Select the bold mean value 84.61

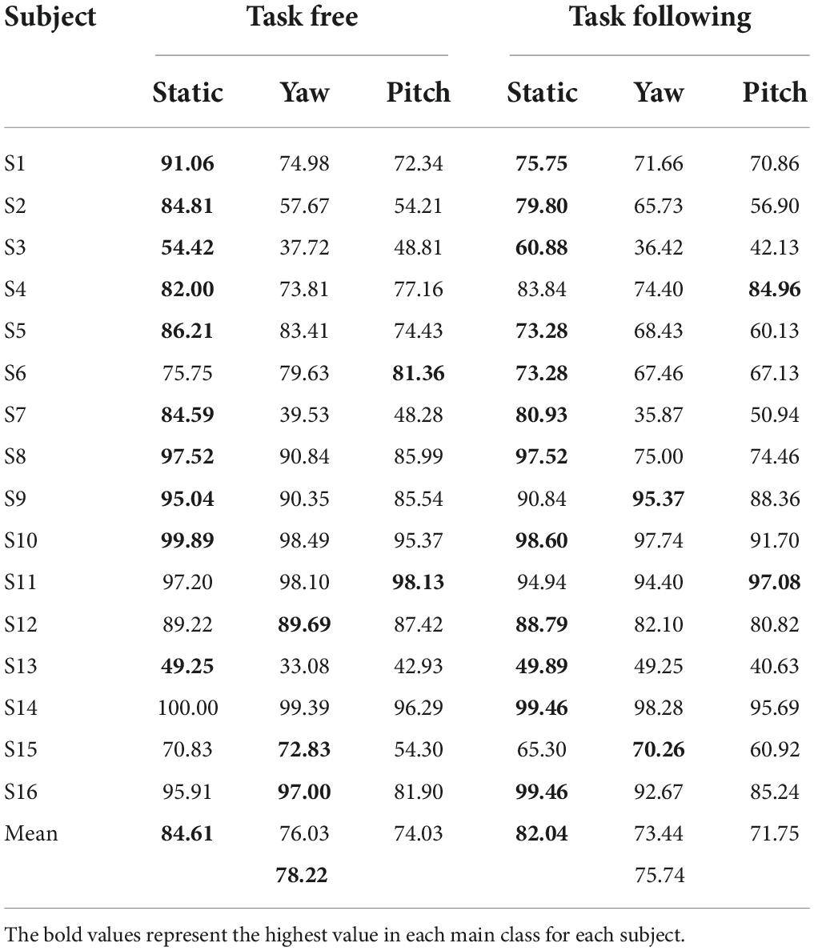pyautogui.click(x=187, y=833)
